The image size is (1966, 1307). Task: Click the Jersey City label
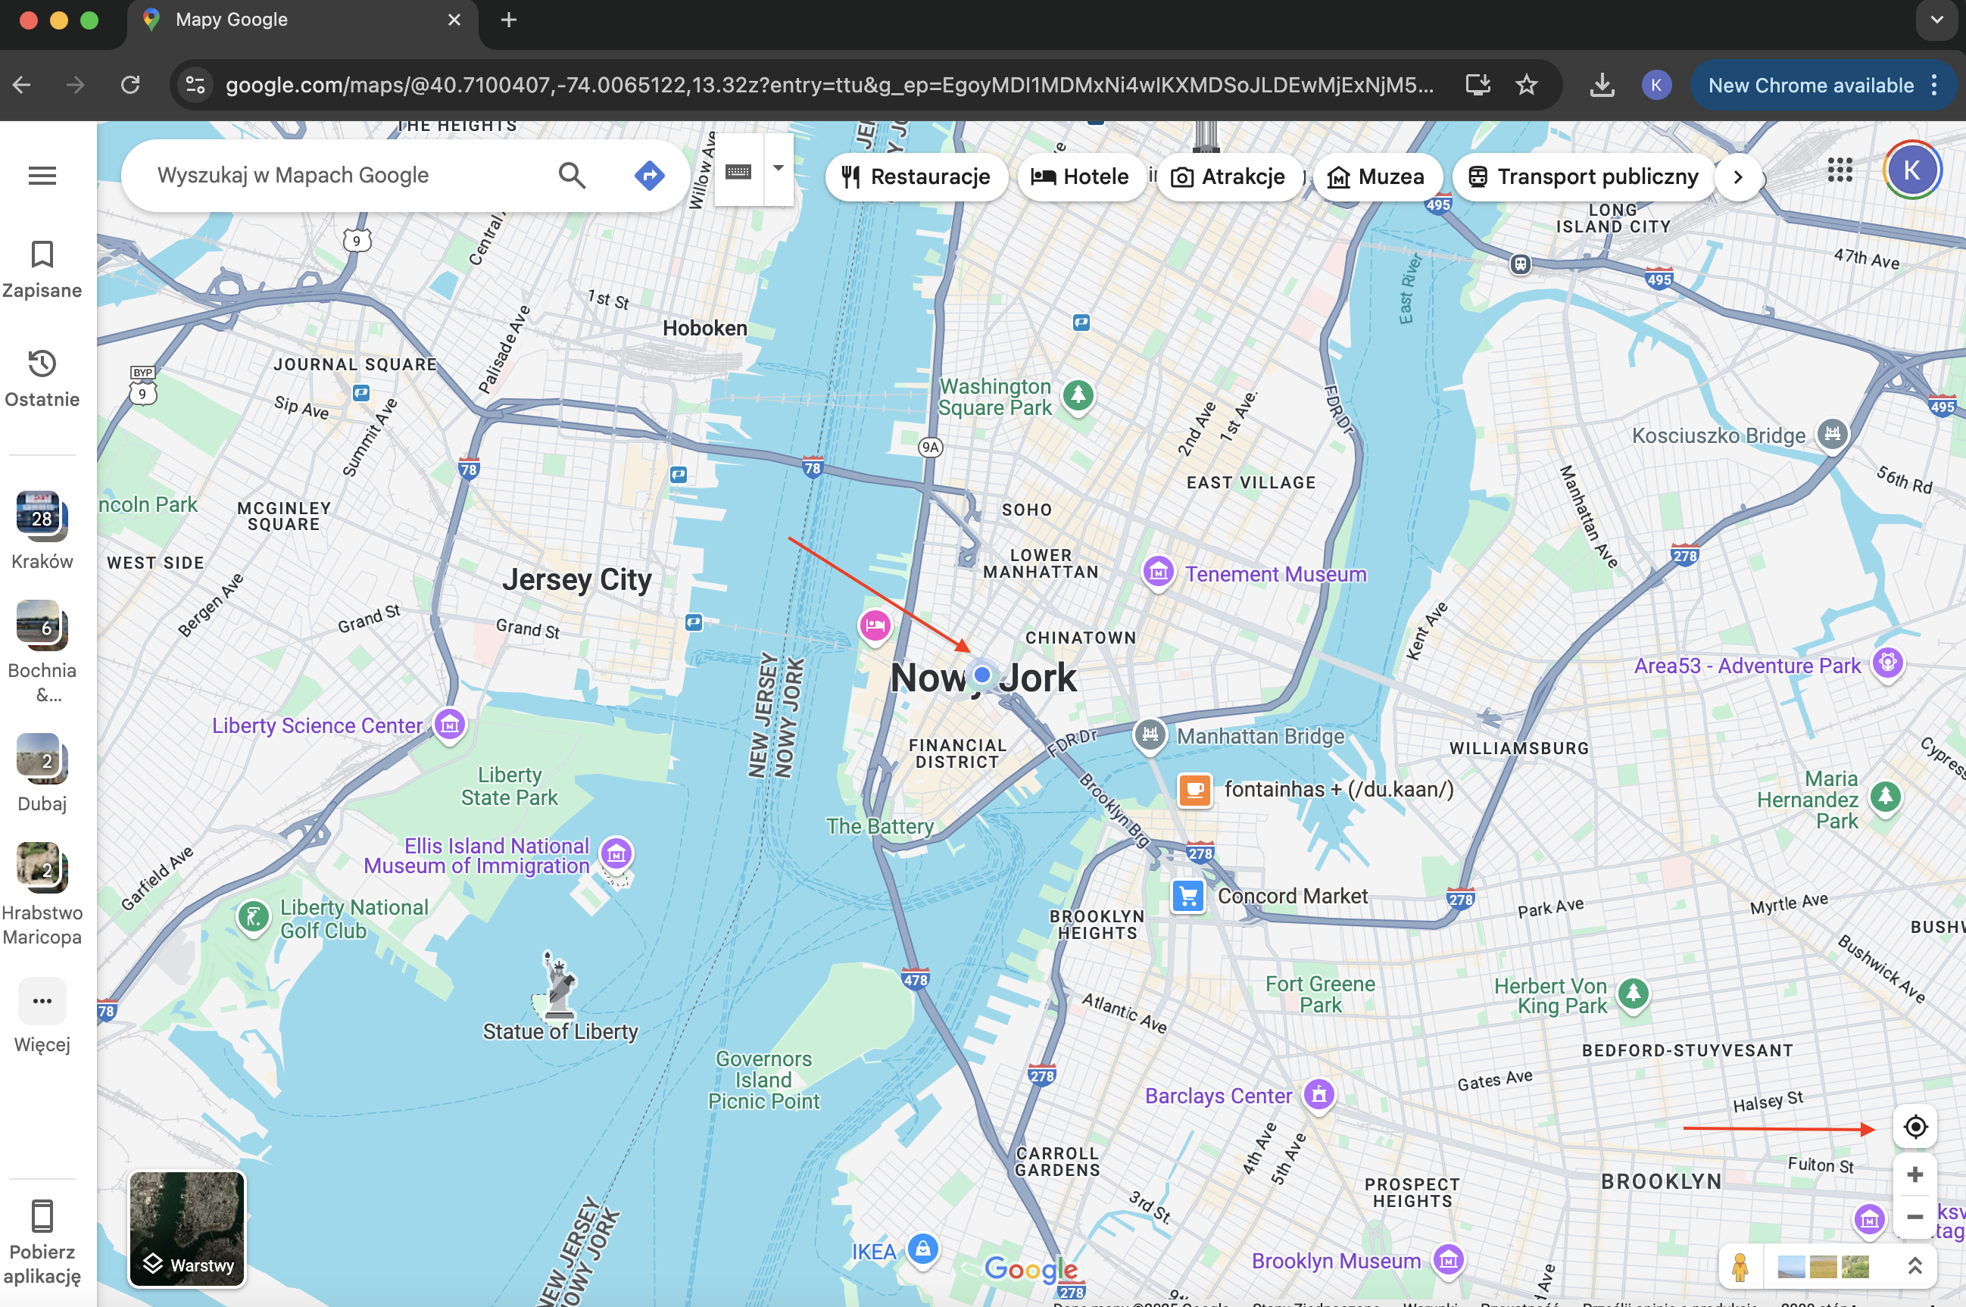coord(577,579)
